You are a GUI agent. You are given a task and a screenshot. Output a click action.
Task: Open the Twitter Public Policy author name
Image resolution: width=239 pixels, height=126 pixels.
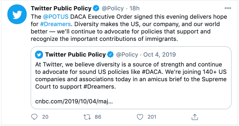(61, 8)
